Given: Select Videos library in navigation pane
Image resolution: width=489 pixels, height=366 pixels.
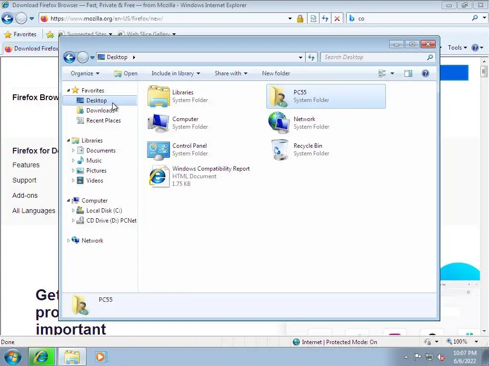Looking at the screenshot, I should (95, 181).
